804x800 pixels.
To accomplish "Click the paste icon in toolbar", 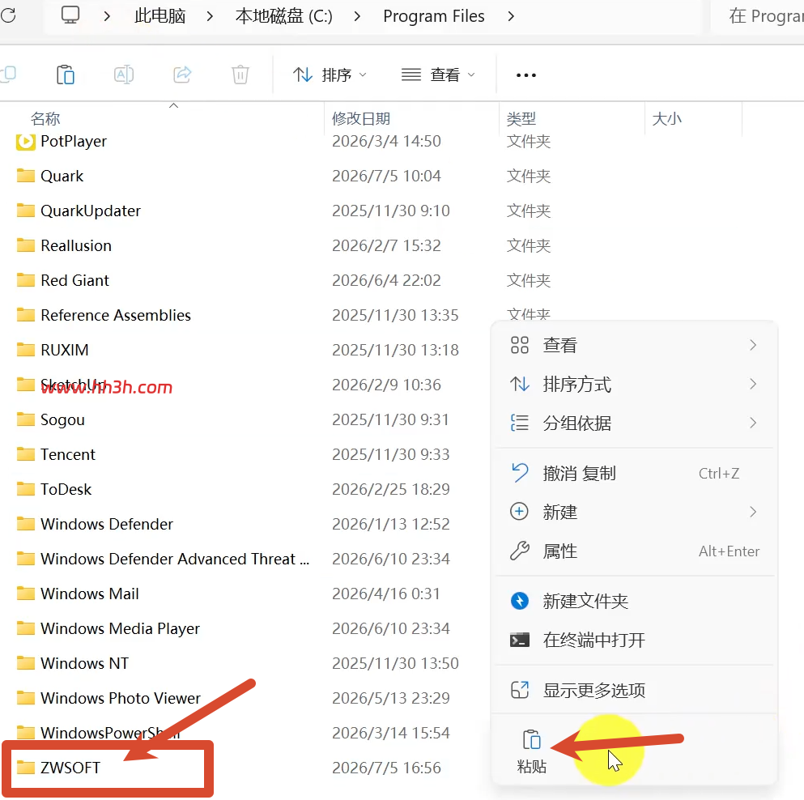I will pyautogui.click(x=65, y=74).
